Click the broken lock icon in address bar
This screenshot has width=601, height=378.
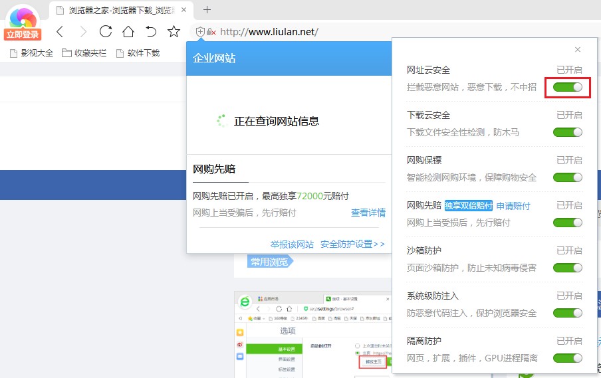211,32
